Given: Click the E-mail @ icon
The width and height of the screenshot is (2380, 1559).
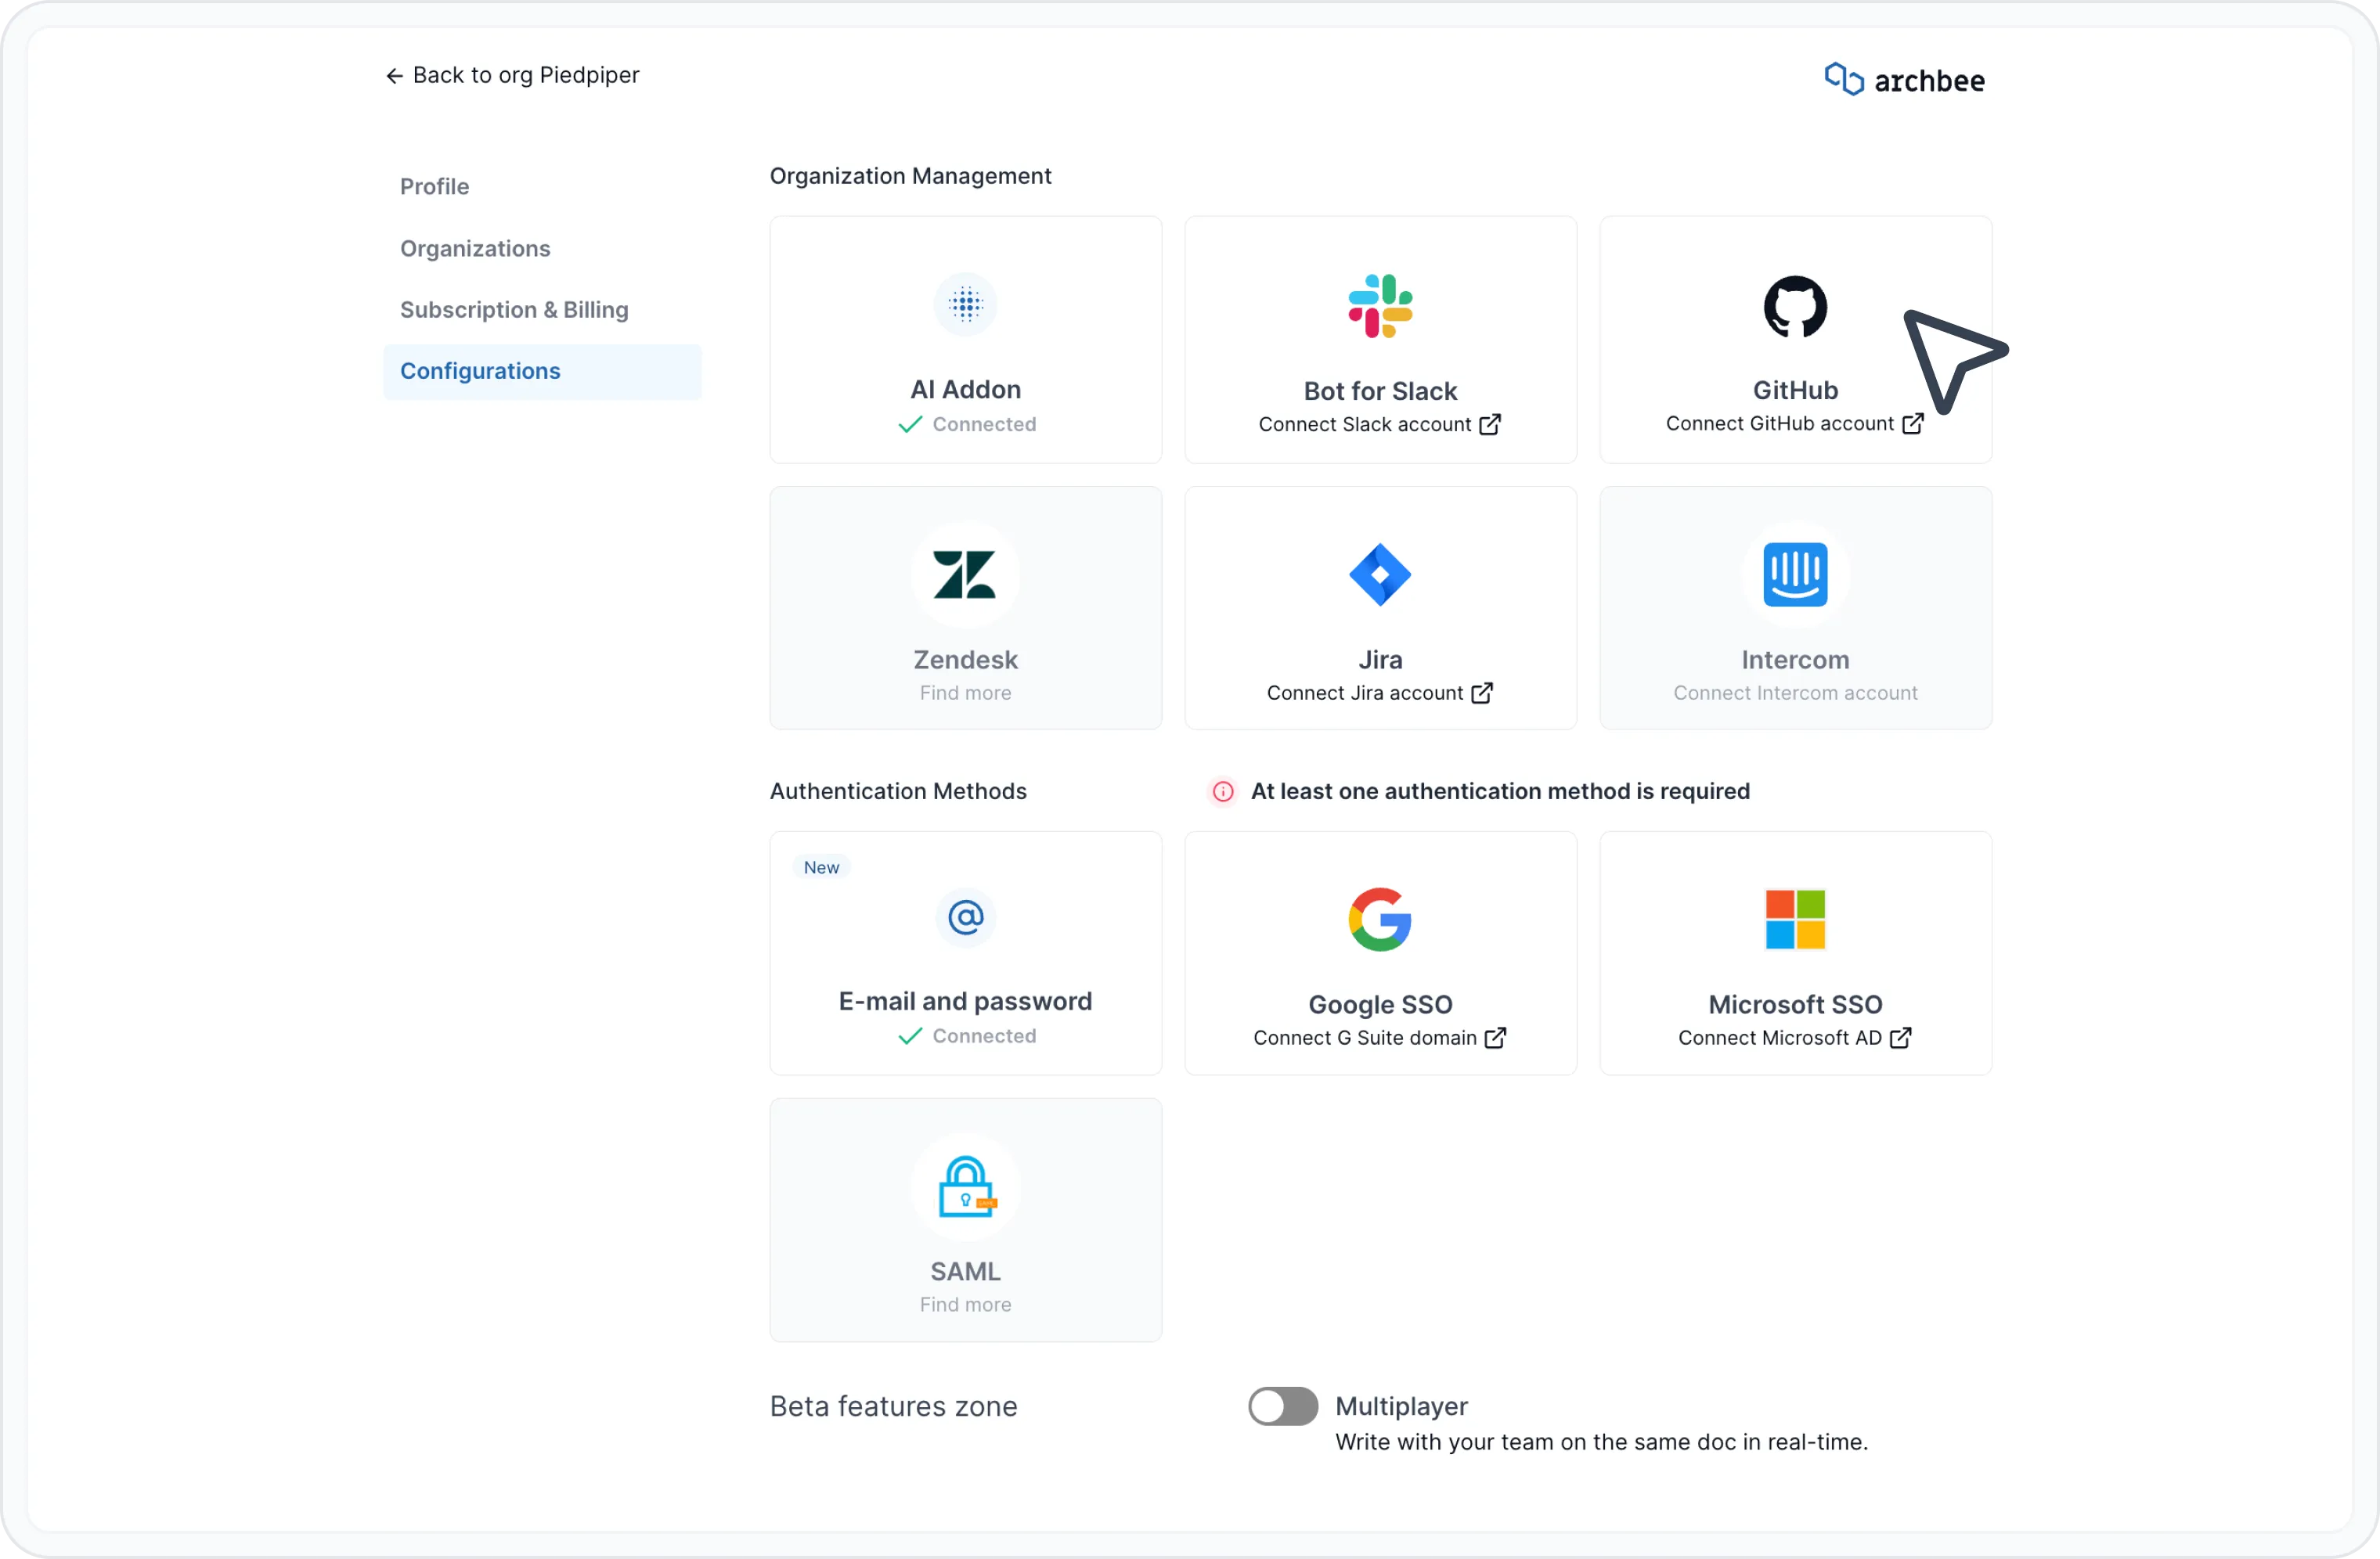Looking at the screenshot, I should 965,916.
